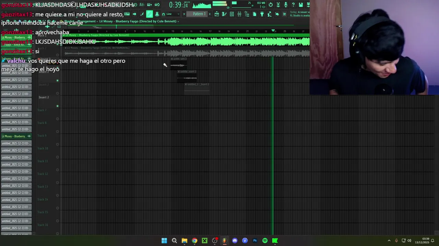Open the Channel rack view
Screen dimensions: 439x246
pyautogui.click(x=232, y=14)
